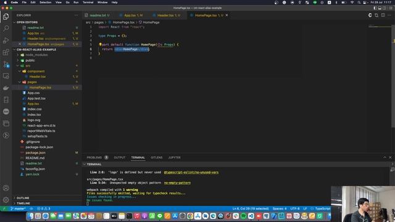Open the Selection menu
This screenshot has height=222, width=395.
[x=45, y=2]
